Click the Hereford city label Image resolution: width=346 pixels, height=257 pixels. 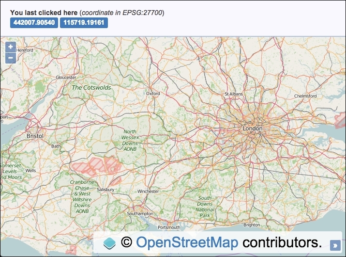point(25,50)
